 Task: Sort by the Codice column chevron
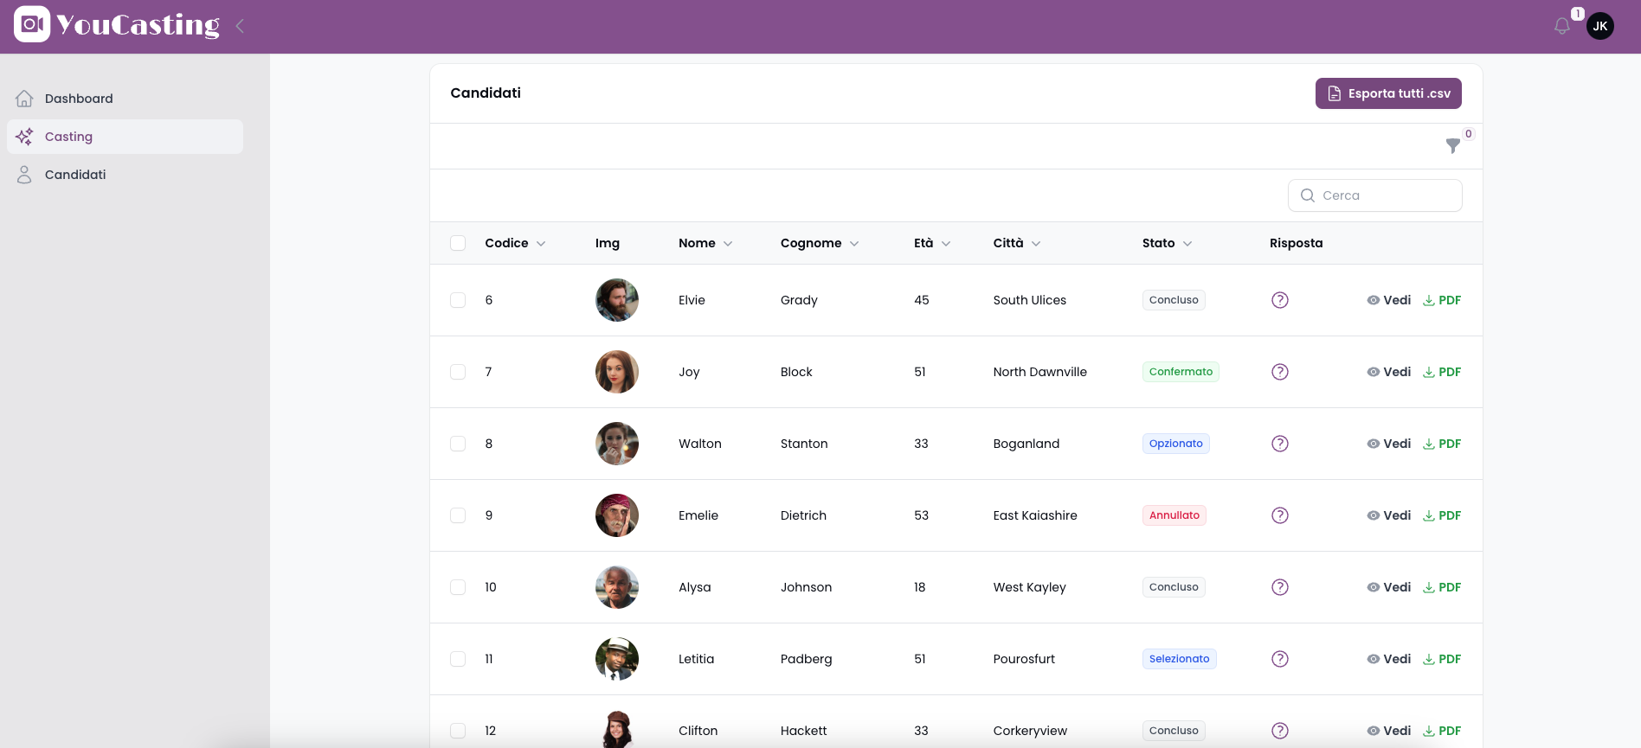(541, 244)
